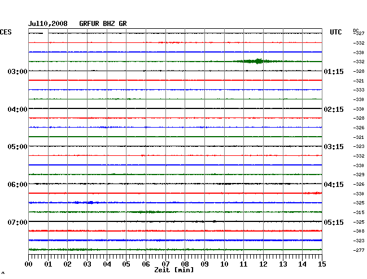Click the 05 minute axis tick label
The width and height of the screenshot is (367, 279).
coord(126,264)
